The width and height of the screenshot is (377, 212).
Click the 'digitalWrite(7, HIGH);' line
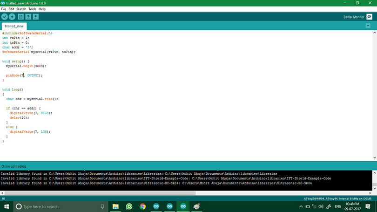(31, 113)
